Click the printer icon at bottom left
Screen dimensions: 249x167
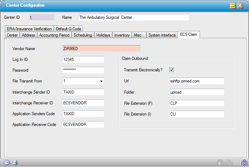15,162
